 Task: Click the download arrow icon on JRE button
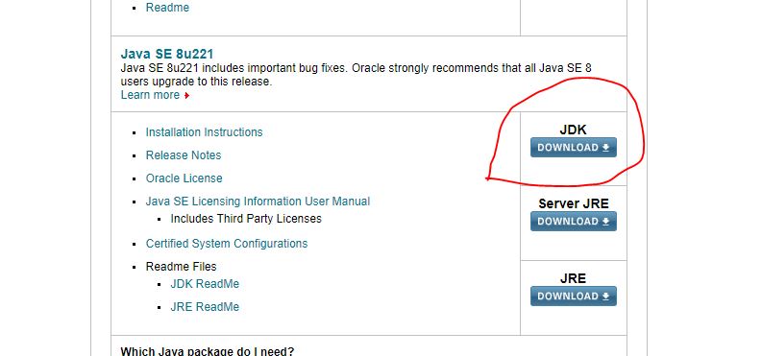coord(605,296)
